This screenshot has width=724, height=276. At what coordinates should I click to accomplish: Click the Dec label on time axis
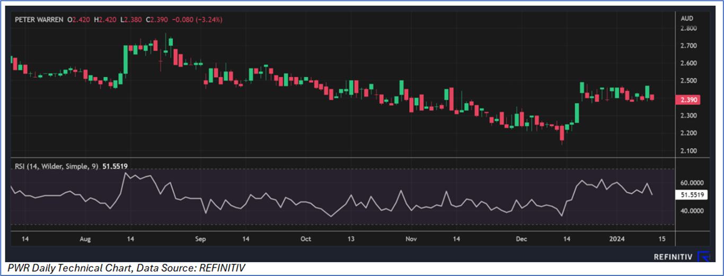(x=522, y=239)
